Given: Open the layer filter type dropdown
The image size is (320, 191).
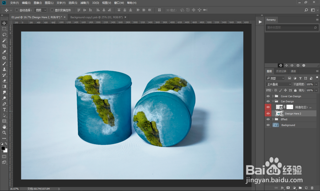Looking at the screenshot, I should 275,78.
